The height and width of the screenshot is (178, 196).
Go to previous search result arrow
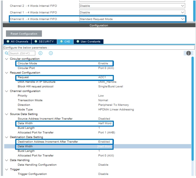pyautogui.click(x=40, y=53)
